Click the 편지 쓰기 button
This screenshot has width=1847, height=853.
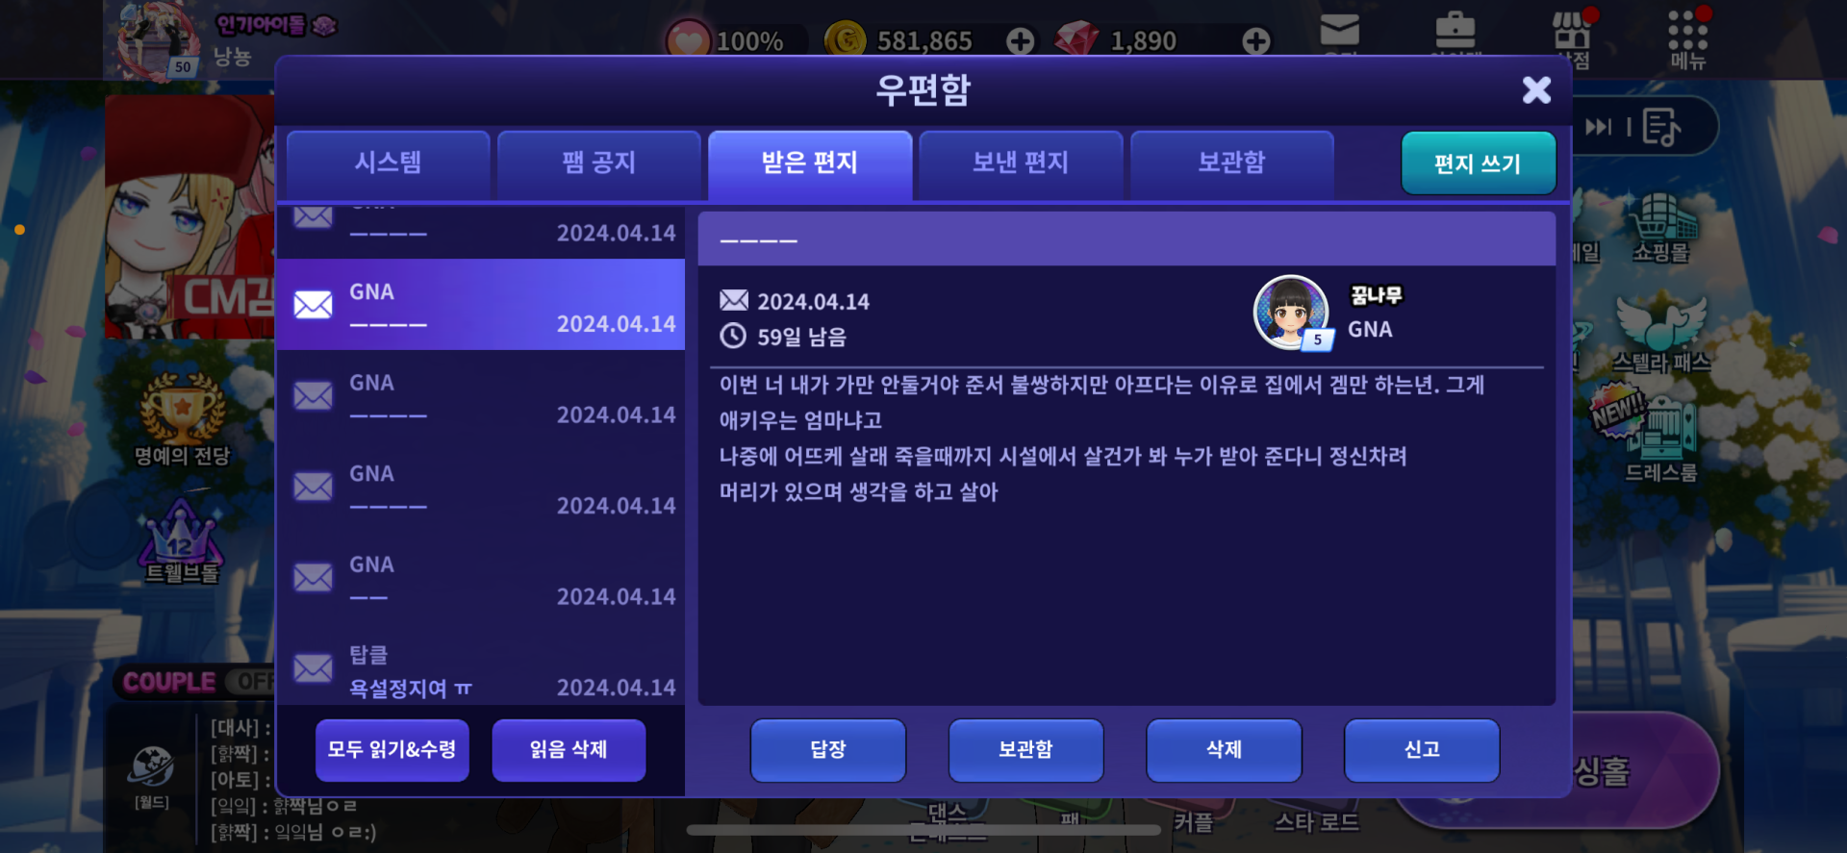(x=1478, y=163)
